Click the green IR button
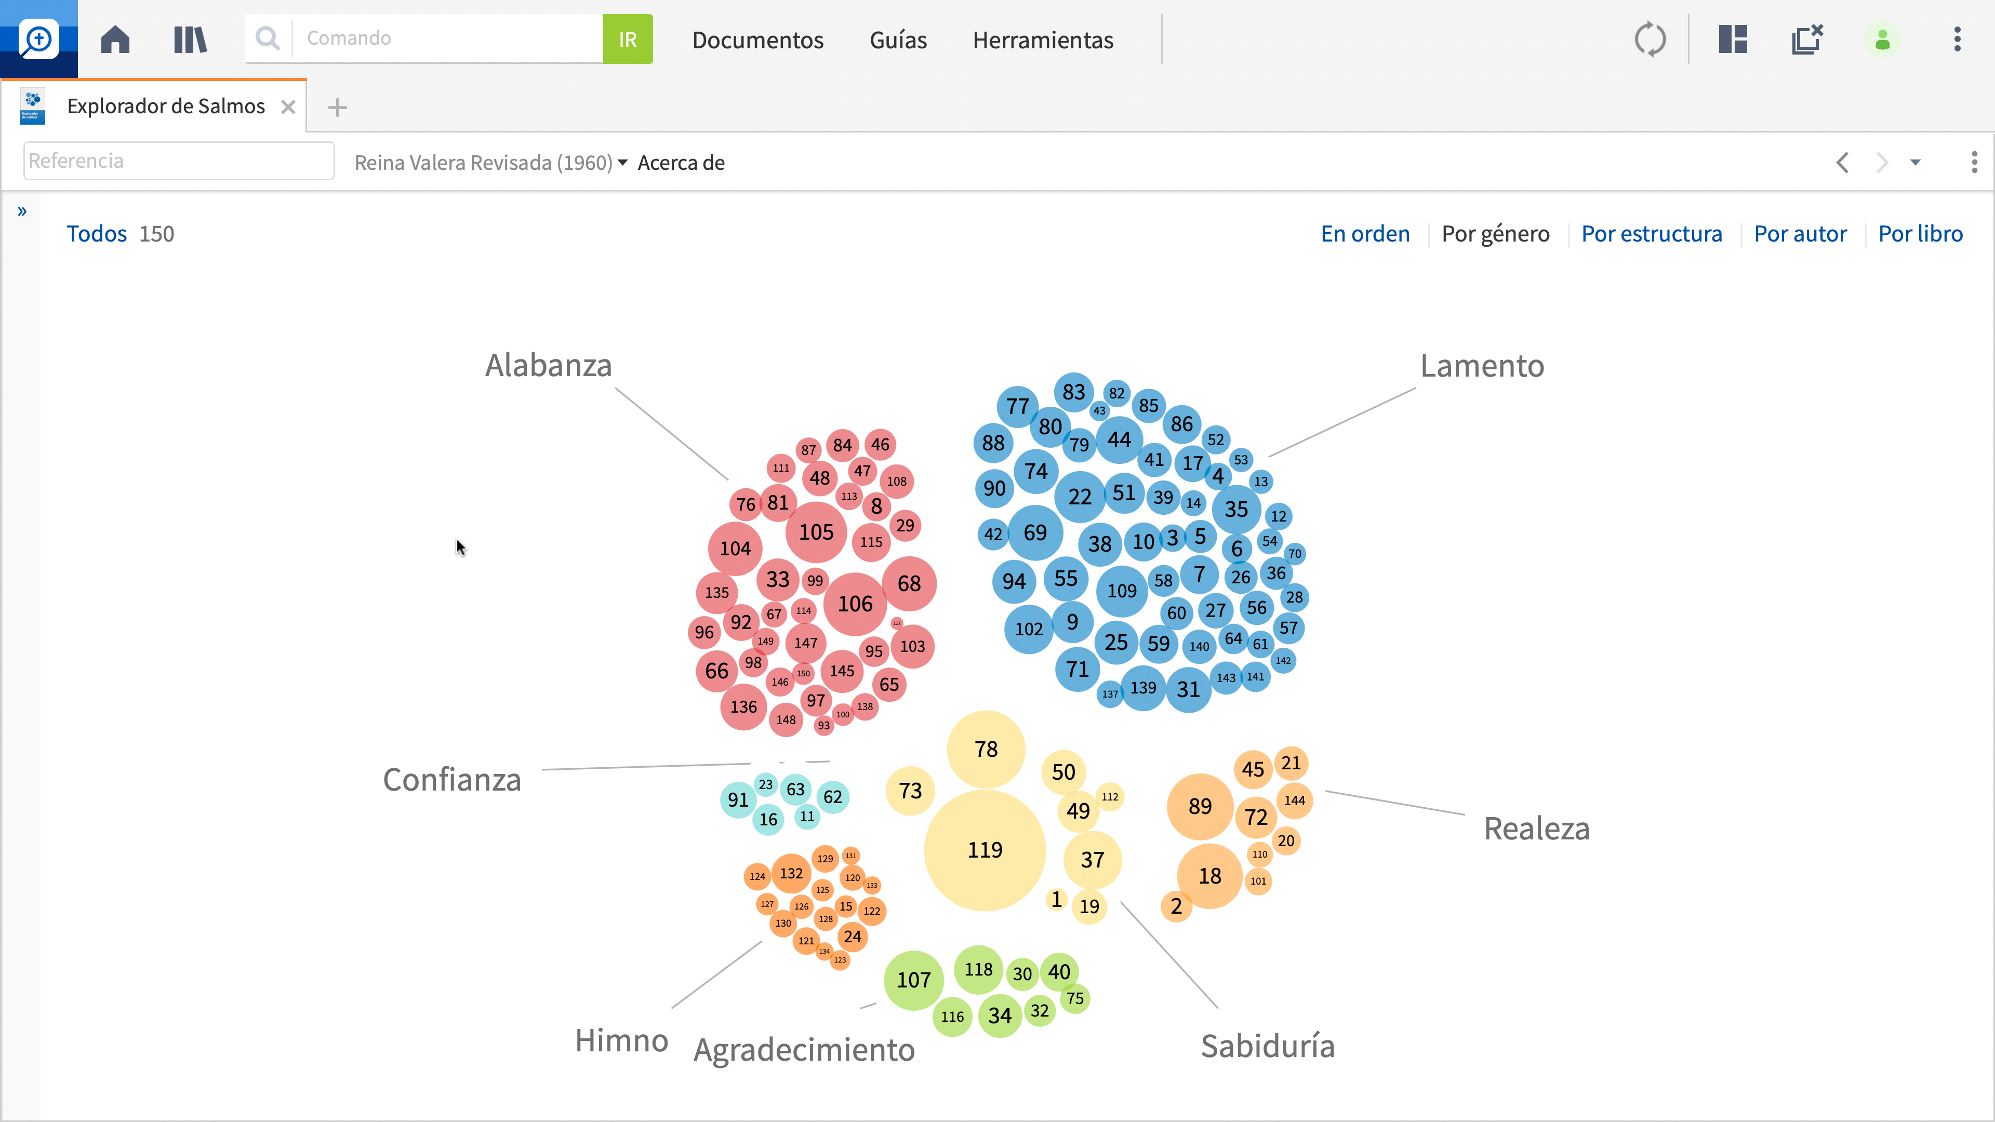The height and width of the screenshot is (1122, 1995). pyautogui.click(x=627, y=39)
